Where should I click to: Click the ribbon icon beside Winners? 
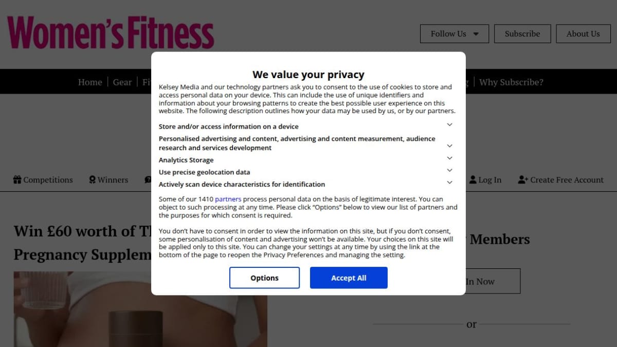coord(92,180)
